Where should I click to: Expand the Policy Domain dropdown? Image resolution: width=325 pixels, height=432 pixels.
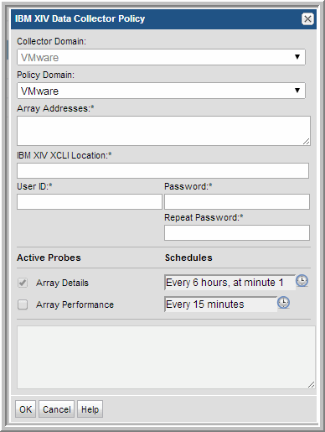[161, 91]
